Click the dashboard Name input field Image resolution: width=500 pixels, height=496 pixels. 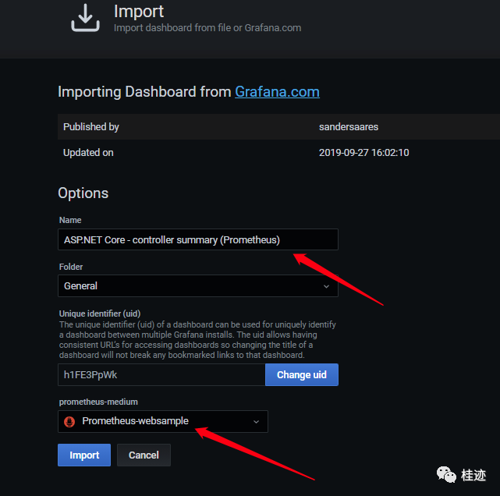tap(198, 239)
